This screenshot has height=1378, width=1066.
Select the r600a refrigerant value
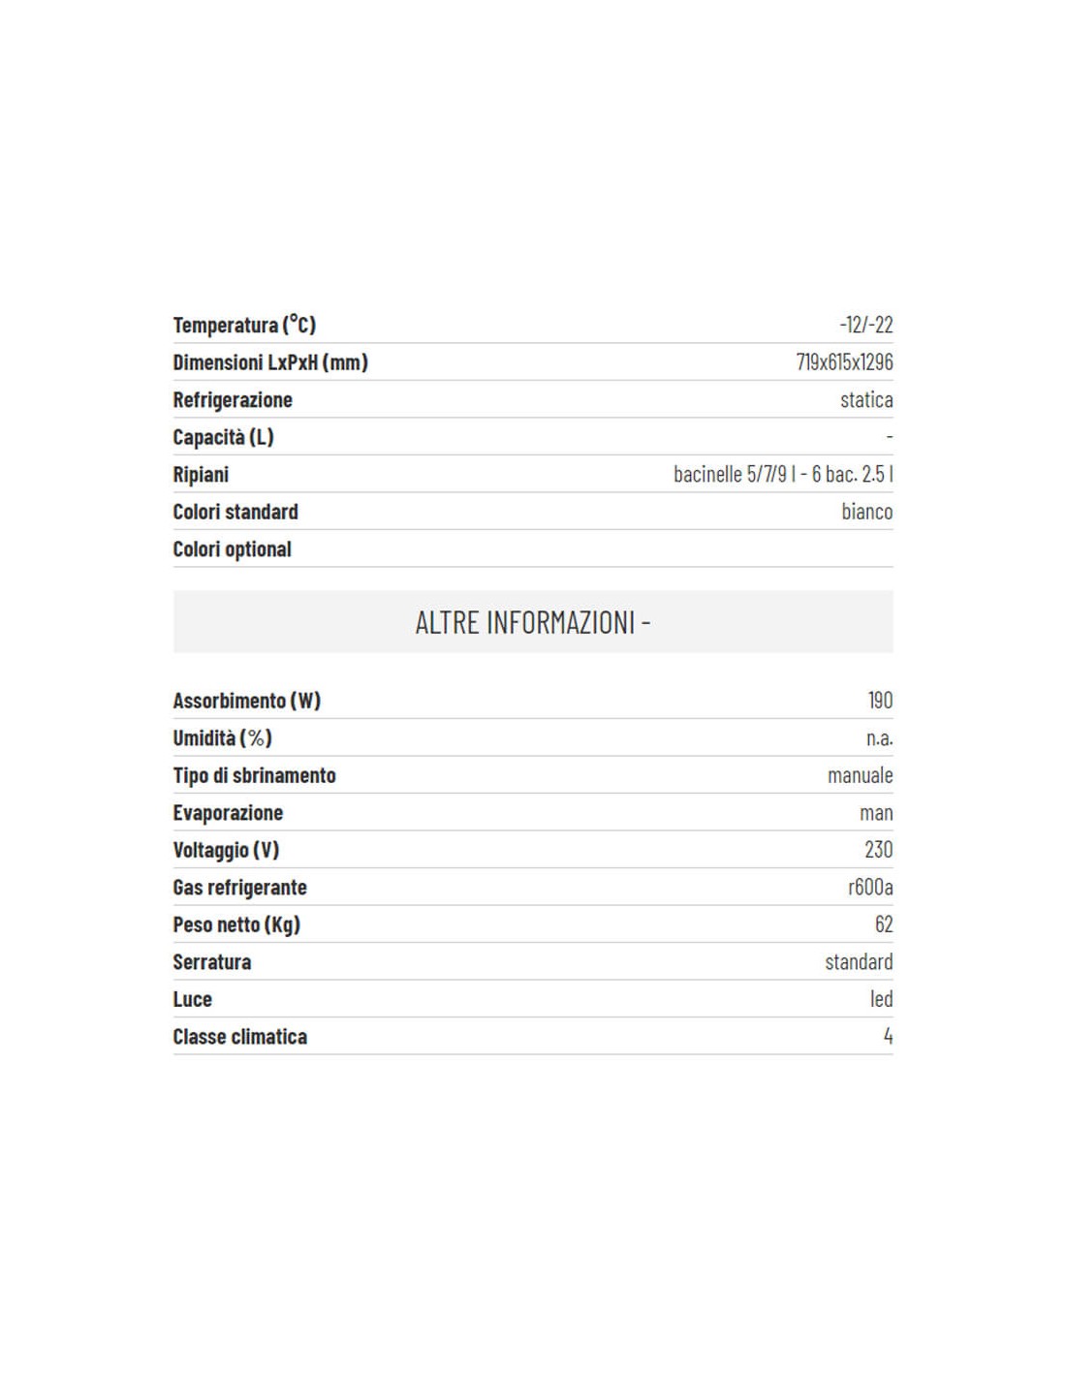coord(870,888)
